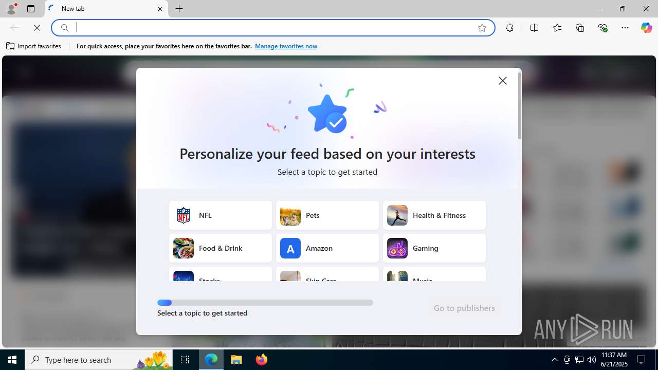Show hidden system tray icons

pos(554,360)
